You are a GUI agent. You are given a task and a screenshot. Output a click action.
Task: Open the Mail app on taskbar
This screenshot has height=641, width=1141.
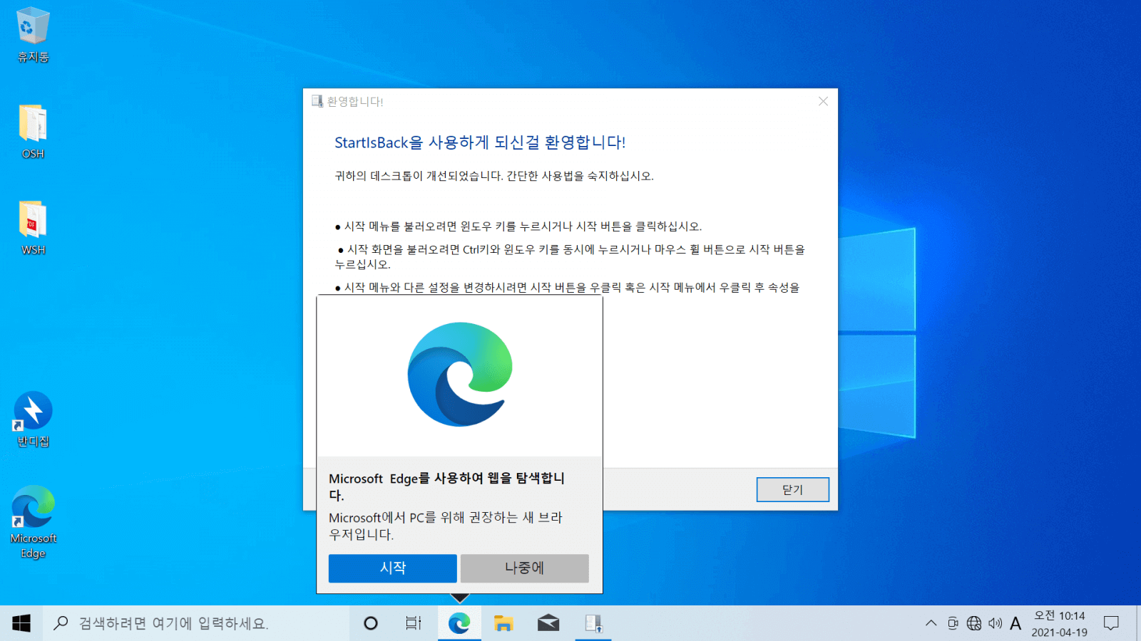pos(548,623)
